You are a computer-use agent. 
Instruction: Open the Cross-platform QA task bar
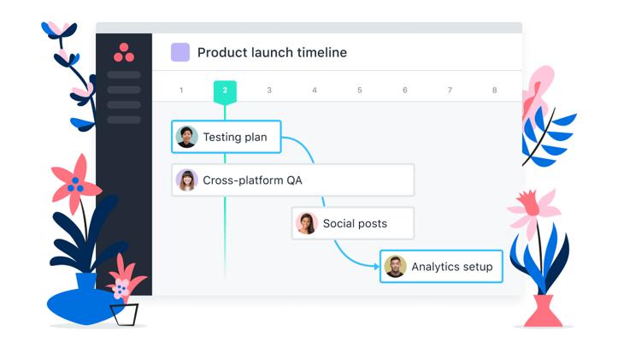tap(293, 180)
